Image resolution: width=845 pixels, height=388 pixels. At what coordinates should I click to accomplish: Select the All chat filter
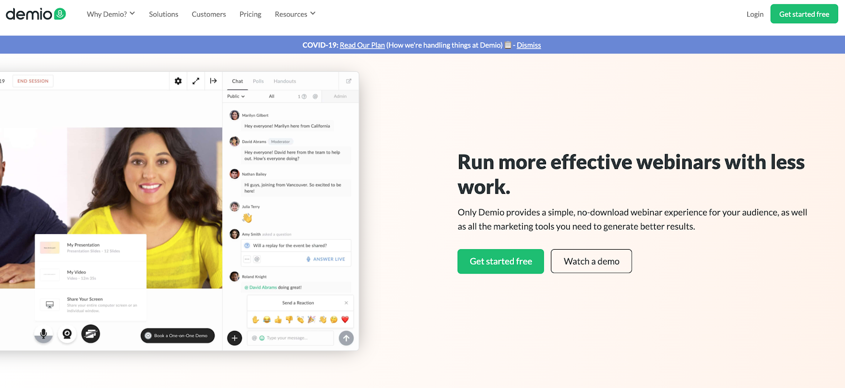271,97
